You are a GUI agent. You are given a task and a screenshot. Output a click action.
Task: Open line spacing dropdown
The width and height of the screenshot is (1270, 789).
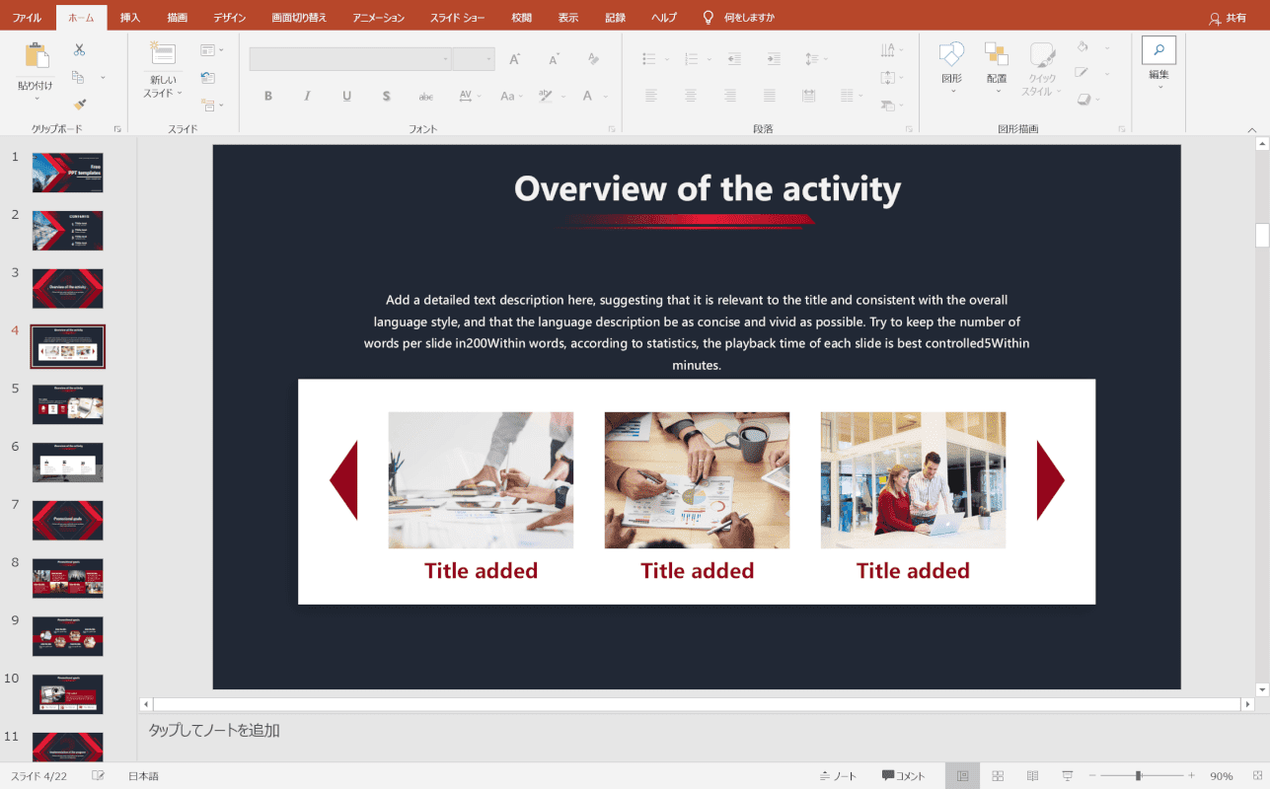tap(816, 59)
